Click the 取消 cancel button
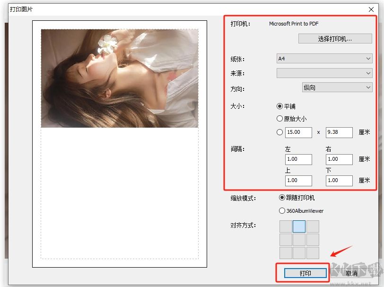 pos(351,273)
